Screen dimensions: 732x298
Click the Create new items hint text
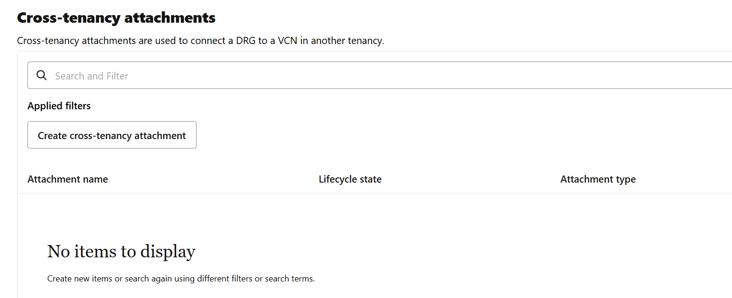coord(181,279)
